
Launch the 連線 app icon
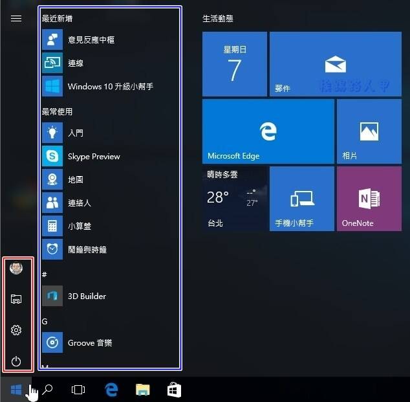coord(52,63)
